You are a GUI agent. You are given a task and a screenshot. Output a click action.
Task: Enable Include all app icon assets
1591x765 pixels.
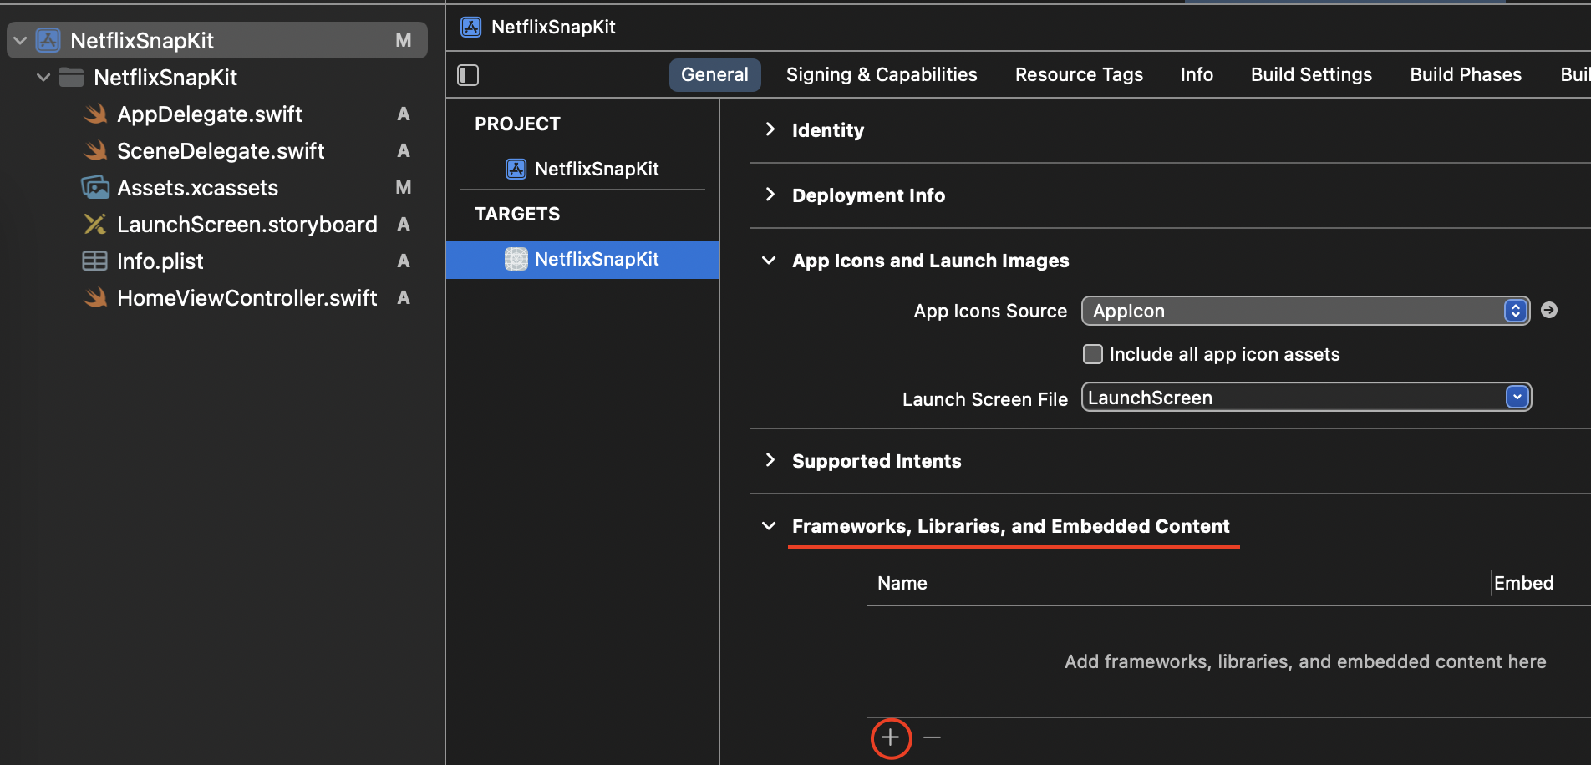pos(1093,354)
